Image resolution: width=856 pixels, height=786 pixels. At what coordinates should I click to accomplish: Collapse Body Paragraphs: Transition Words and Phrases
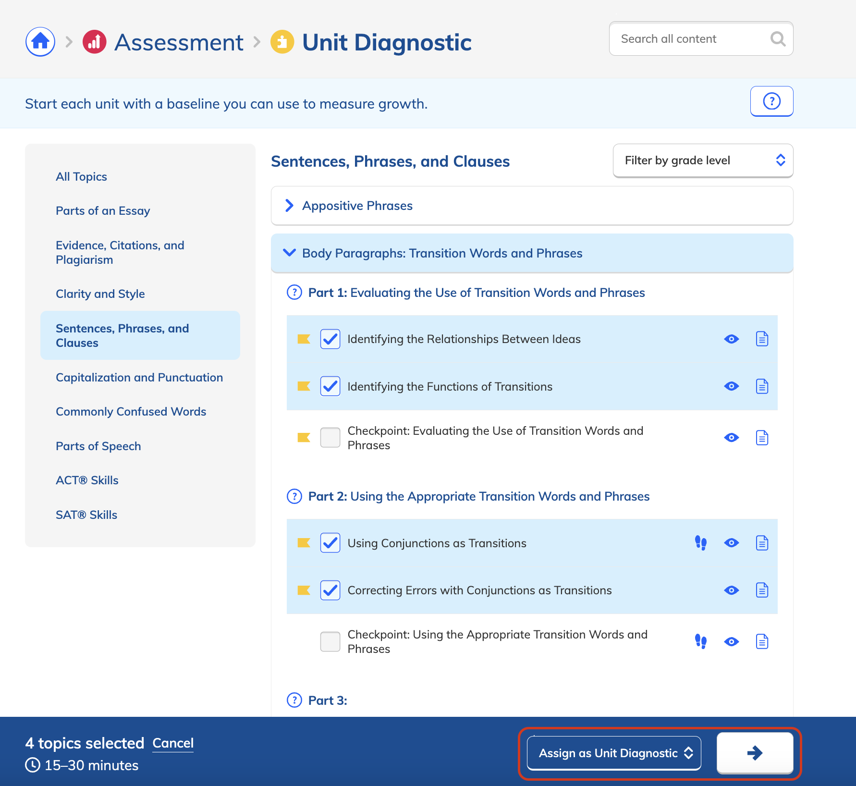tap(532, 253)
